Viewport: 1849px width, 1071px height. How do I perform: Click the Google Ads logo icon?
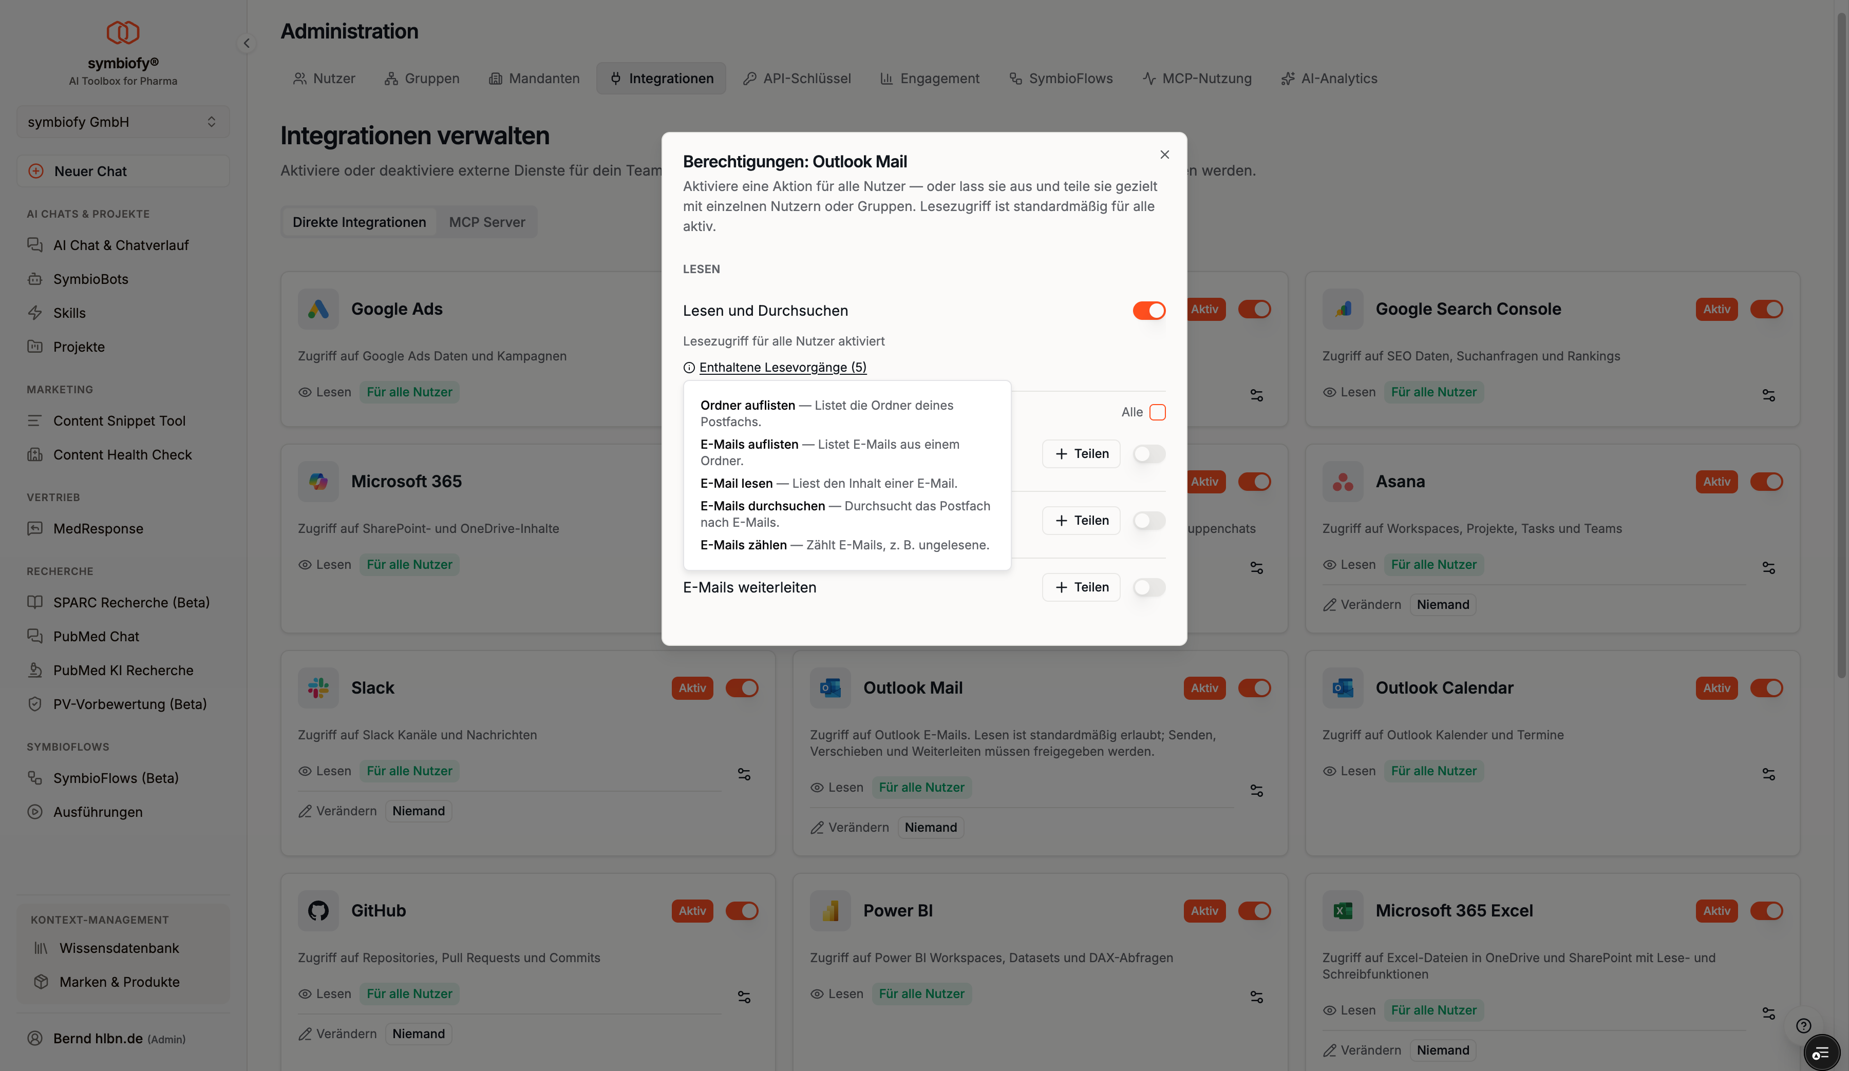pos(318,309)
